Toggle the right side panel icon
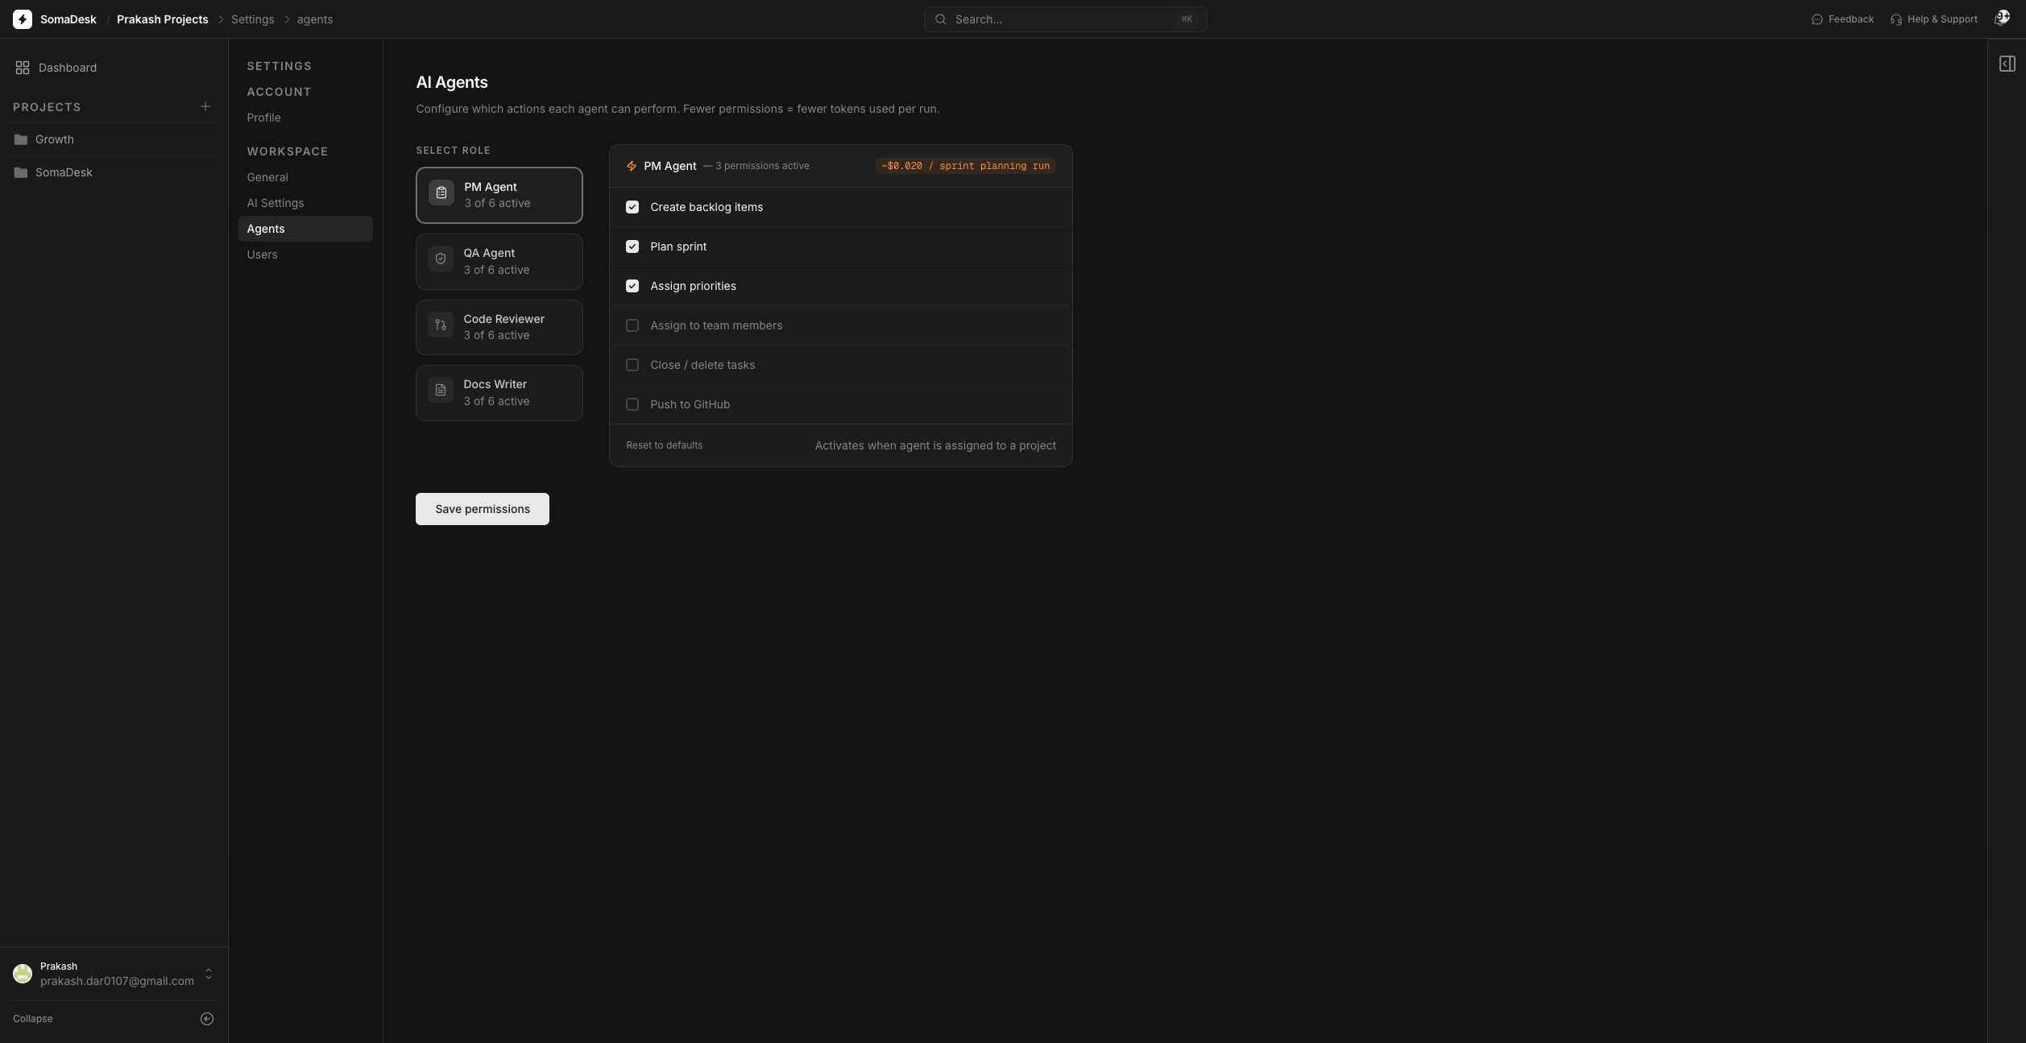The height and width of the screenshot is (1043, 2026). click(2007, 64)
